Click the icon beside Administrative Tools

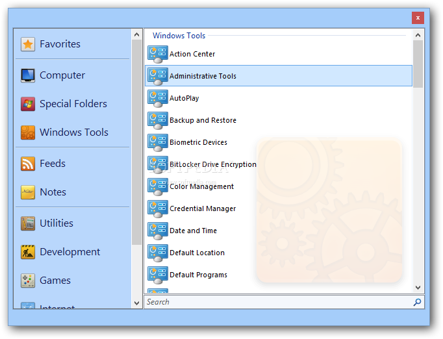click(x=158, y=76)
